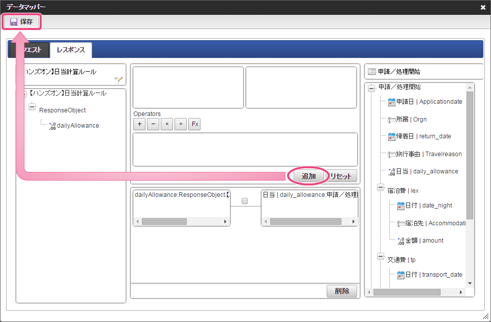Click the リセット reset button
Image resolution: width=491 pixels, height=322 pixels.
pyautogui.click(x=341, y=176)
